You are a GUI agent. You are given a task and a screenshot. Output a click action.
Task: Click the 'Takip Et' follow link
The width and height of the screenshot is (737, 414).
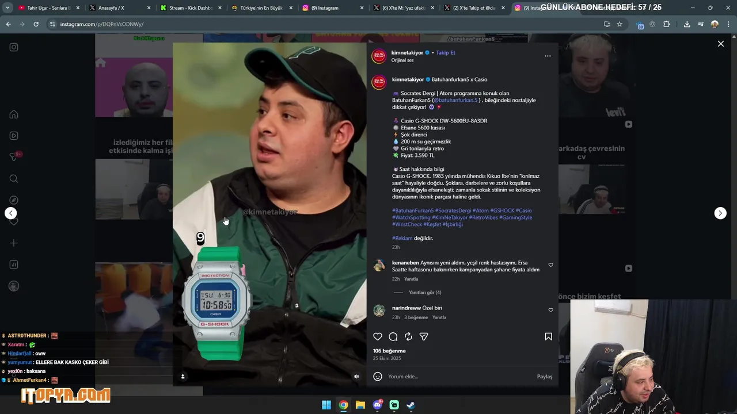tap(446, 52)
